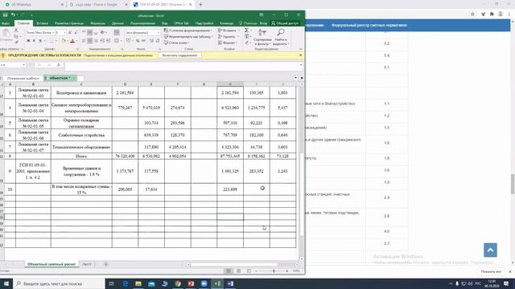515x289 pixels.
Task: Click Включить содержимое in the security warning
Action: 179,55
